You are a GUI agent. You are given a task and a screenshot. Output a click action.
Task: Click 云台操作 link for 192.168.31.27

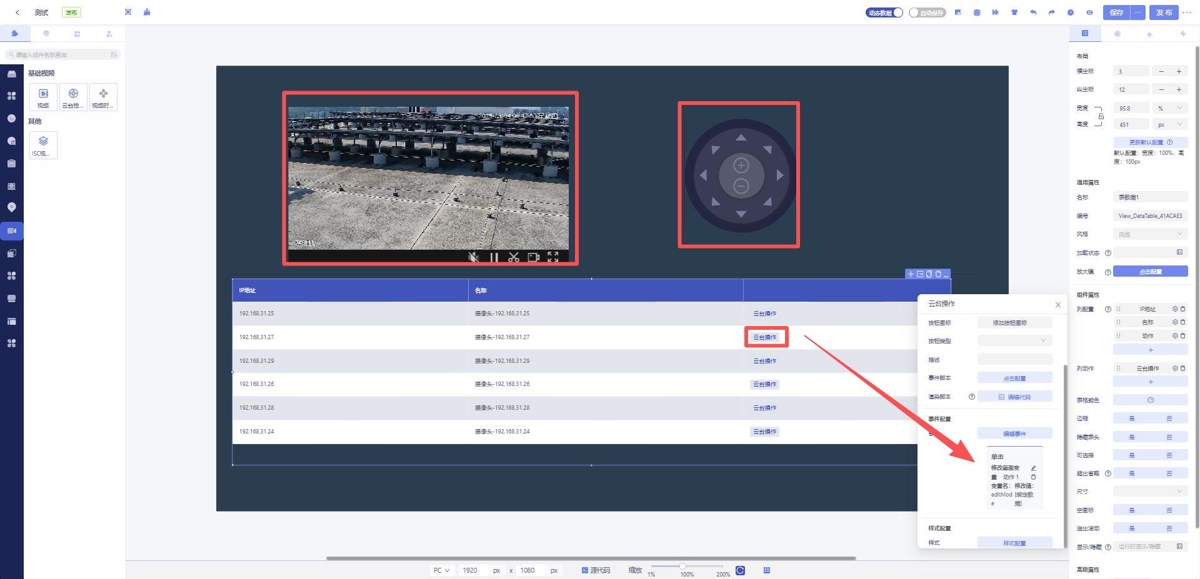point(764,337)
